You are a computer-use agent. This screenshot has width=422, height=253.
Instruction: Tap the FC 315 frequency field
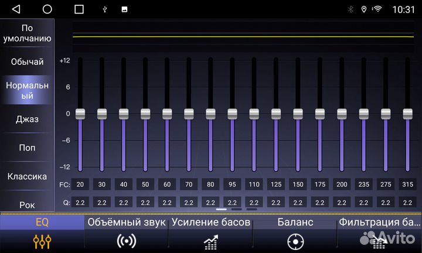(x=407, y=184)
